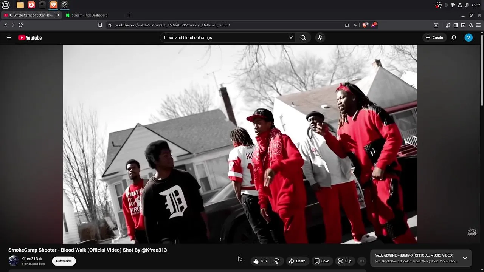This screenshot has width=484, height=272.
Task: View site settings icon in address bar
Action: [110, 25]
